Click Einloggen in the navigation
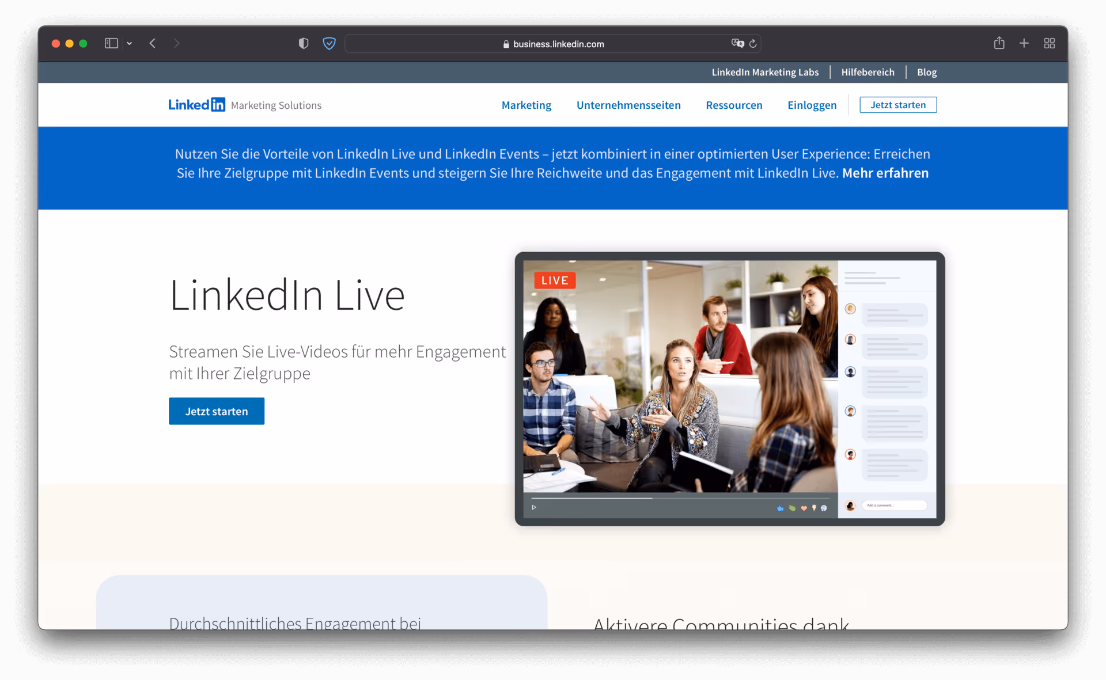The width and height of the screenshot is (1106, 680). (x=812, y=105)
